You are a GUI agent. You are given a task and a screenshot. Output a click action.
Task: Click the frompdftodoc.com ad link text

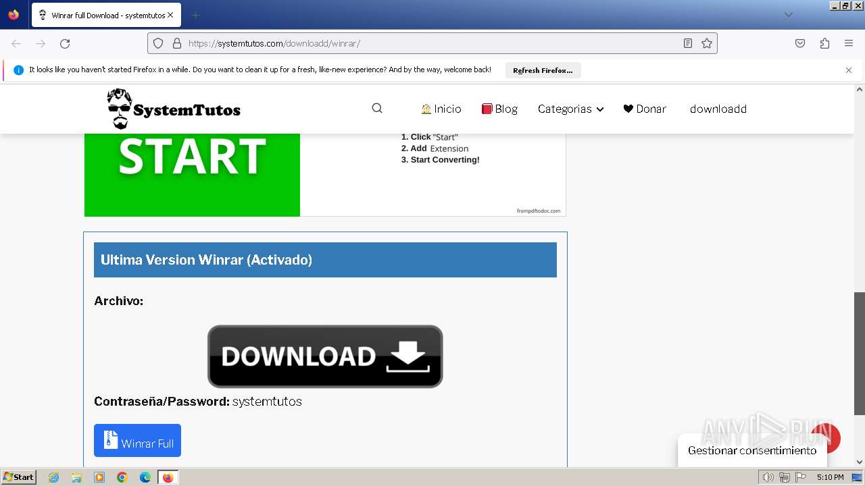tap(539, 211)
